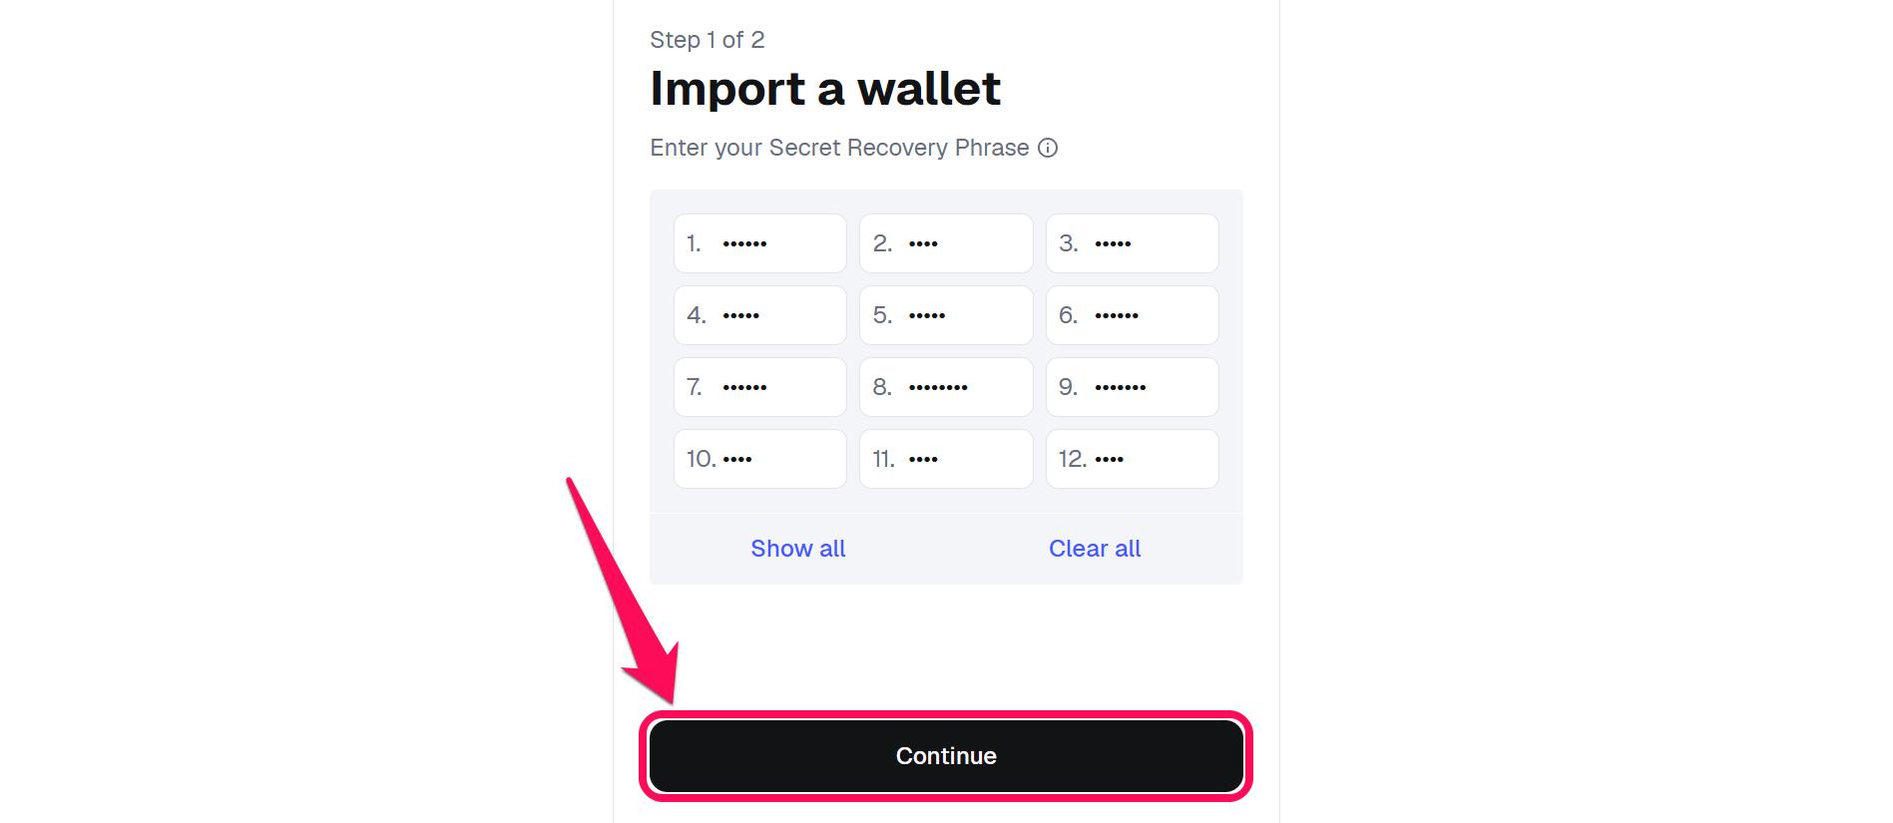The height and width of the screenshot is (823, 1893).
Task: Click the Enter your Secret Recovery Phrase label
Action: tap(839, 148)
